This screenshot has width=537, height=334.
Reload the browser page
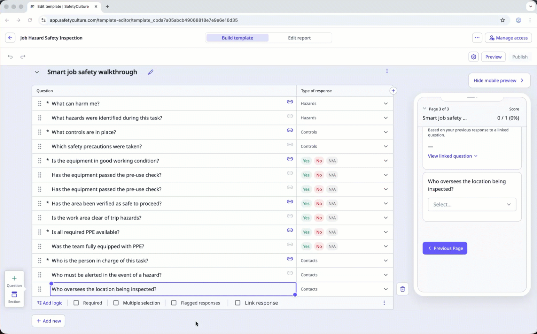click(x=30, y=20)
